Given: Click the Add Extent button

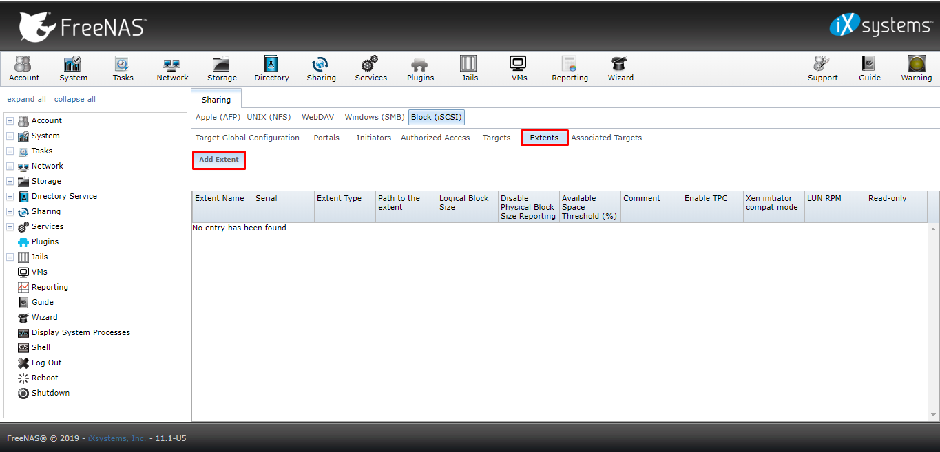Looking at the screenshot, I should (x=219, y=160).
